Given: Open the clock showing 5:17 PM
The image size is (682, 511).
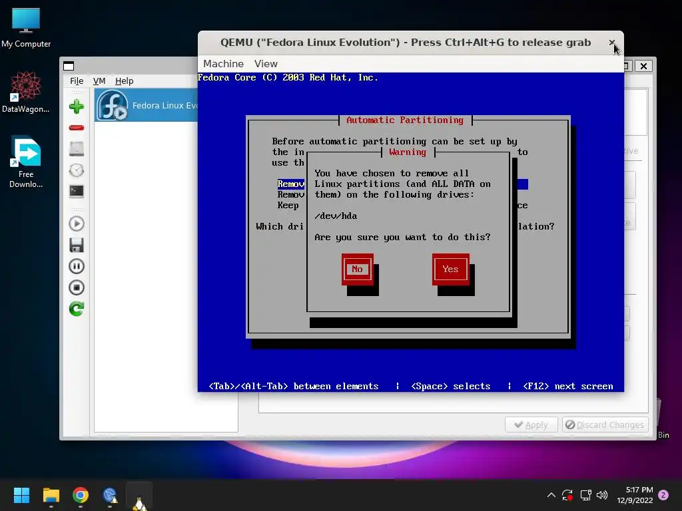Looking at the screenshot, I should point(635,495).
